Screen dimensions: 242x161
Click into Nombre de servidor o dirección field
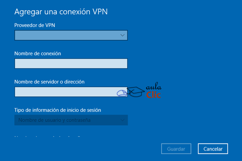(x=71, y=92)
